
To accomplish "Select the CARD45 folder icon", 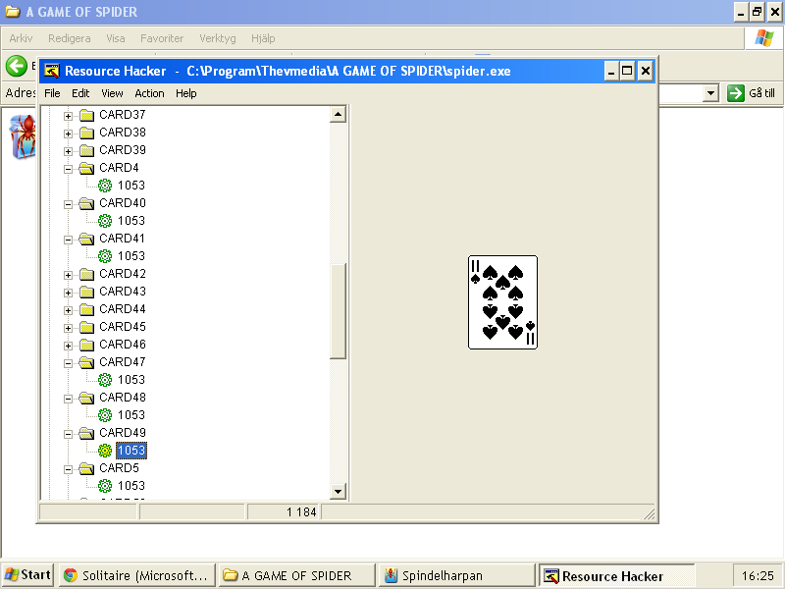I will [87, 328].
